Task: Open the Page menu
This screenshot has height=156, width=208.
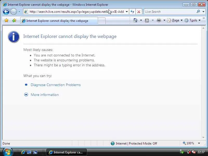Action: 175,20
